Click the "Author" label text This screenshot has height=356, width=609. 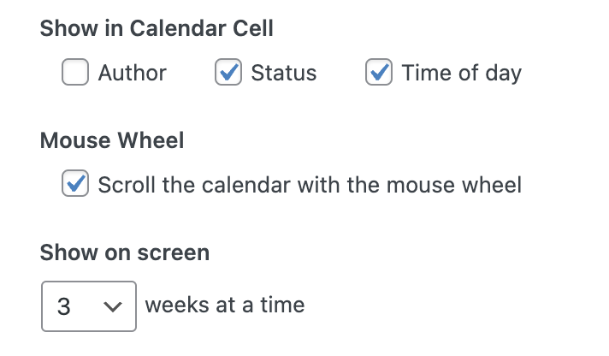(x=132, y=73)
